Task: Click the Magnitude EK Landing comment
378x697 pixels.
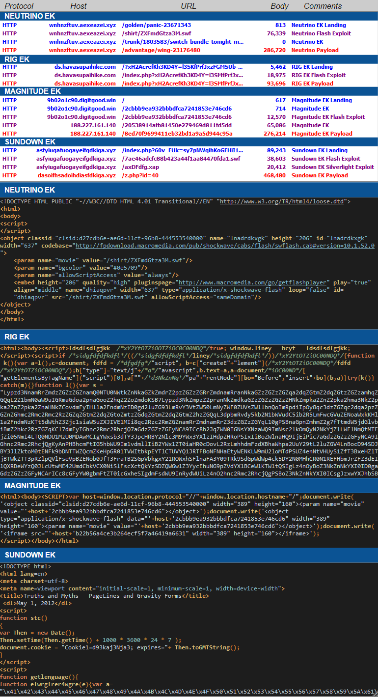Action: (322, 100)
